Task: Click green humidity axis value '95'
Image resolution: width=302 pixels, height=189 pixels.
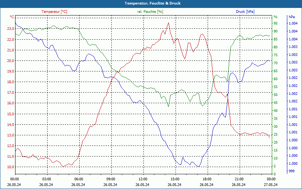Action: click(276, 23)
